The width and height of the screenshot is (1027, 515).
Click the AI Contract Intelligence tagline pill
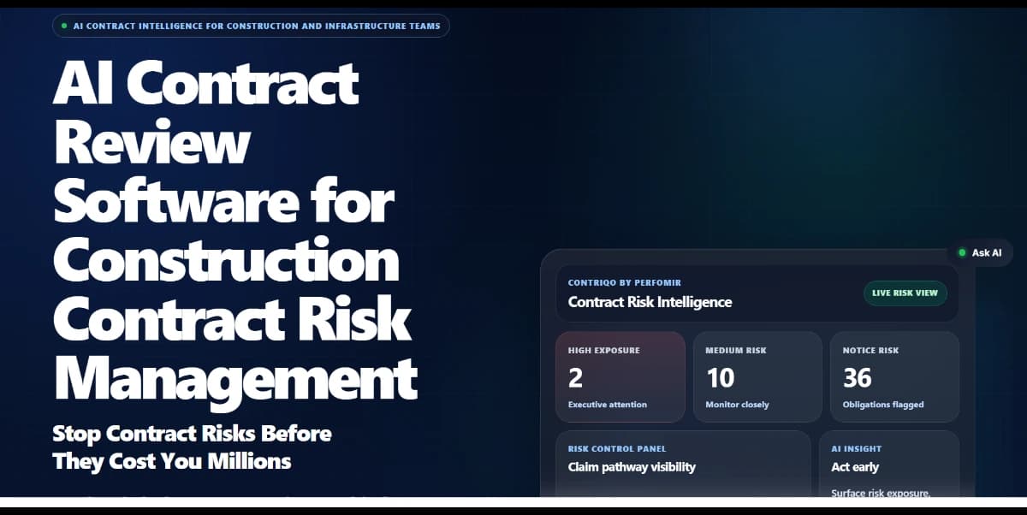[x=251, y=26]
